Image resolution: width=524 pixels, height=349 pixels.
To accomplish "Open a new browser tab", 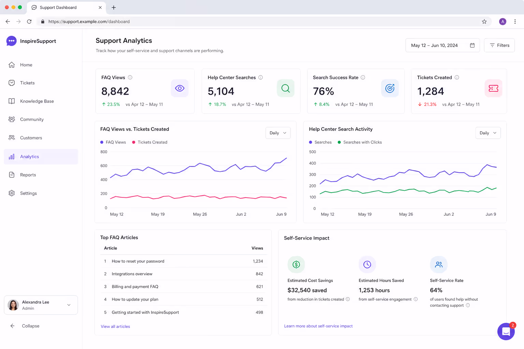I will [x=114, y=7].
